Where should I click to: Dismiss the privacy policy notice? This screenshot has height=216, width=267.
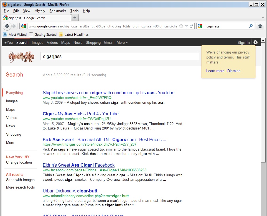click(234, 71)
